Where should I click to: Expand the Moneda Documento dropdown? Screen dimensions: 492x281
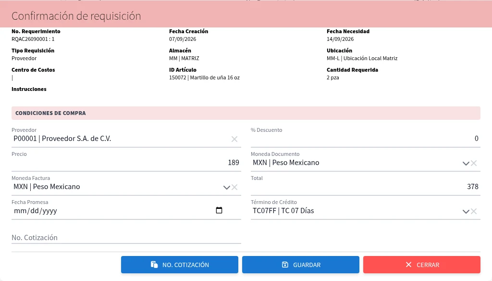pos(466,163)
